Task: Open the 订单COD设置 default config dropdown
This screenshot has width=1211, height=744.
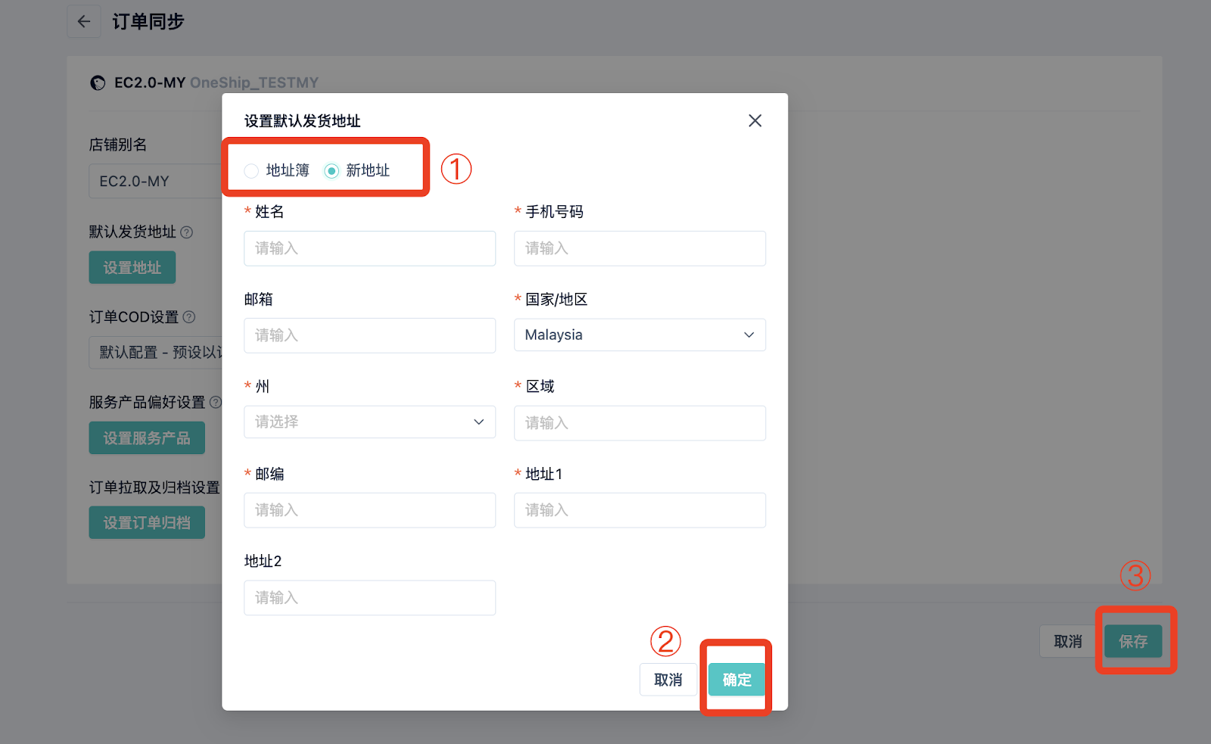Action: tap(156, 353)
